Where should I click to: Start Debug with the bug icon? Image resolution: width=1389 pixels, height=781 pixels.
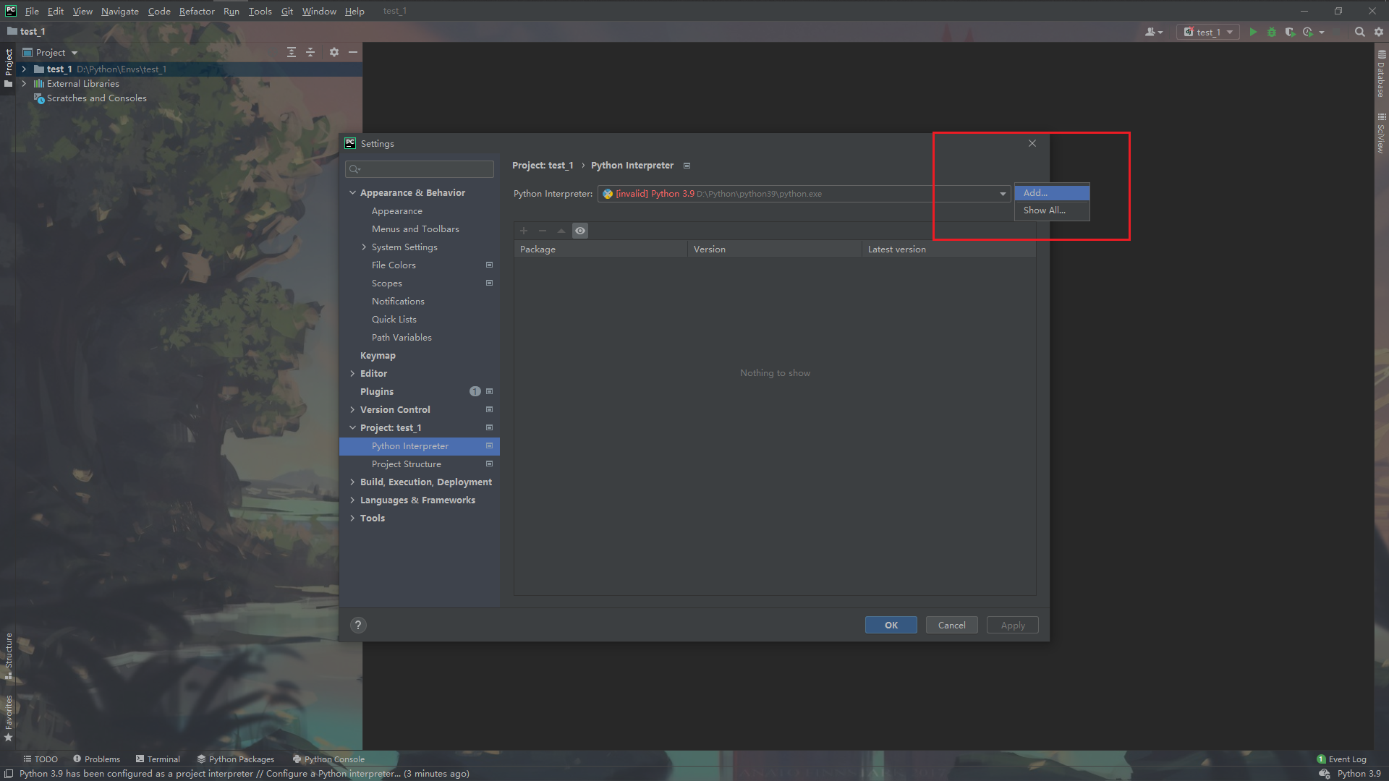click(x=1271, y=32)
